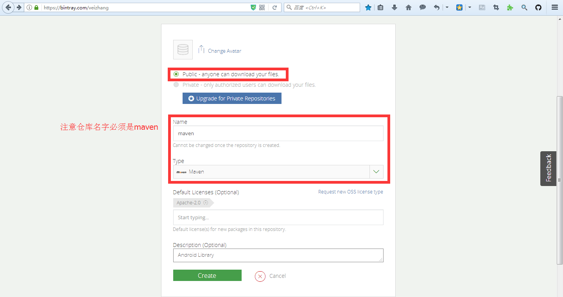Open the chat speech bubble icon
Screen dimensions: 563x297
(x=423, y=7)
